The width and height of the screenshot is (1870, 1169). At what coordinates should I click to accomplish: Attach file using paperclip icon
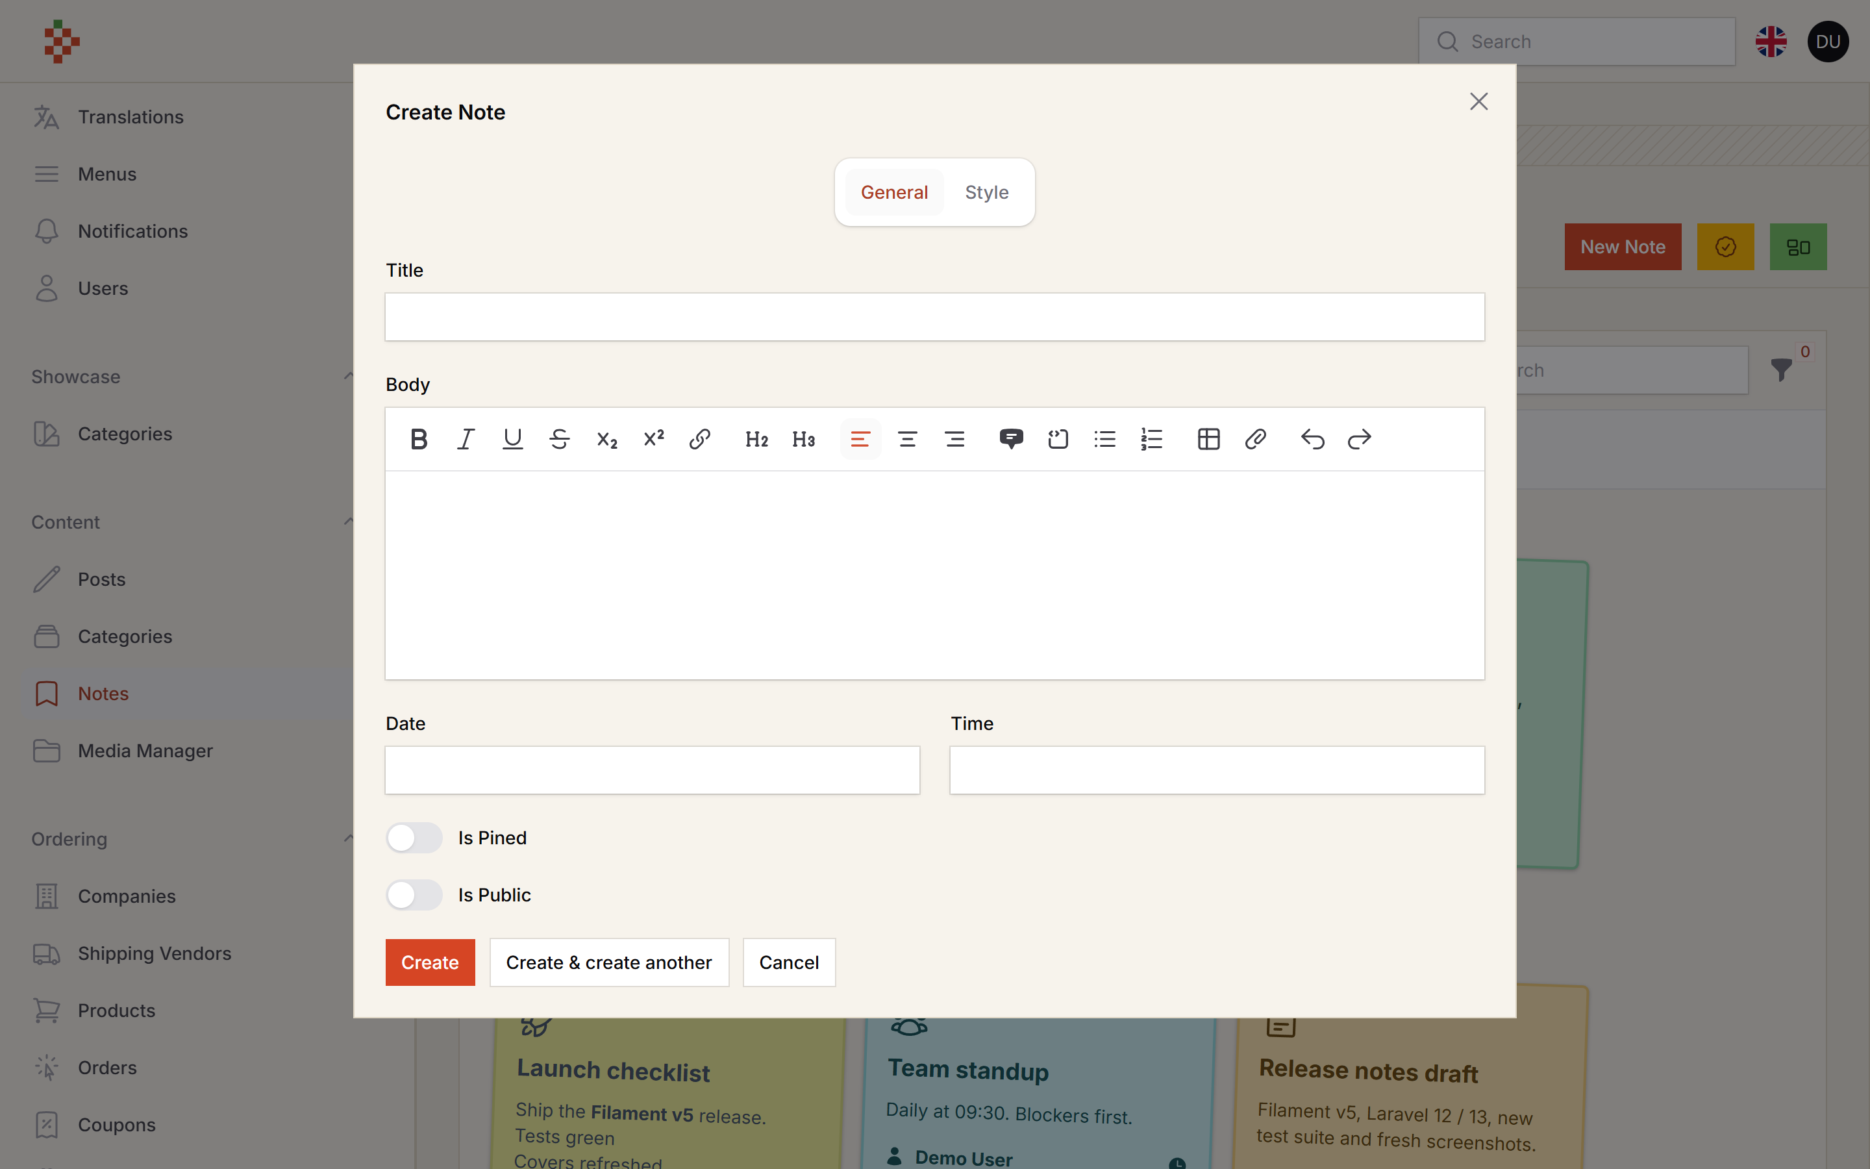[1256, 439]
